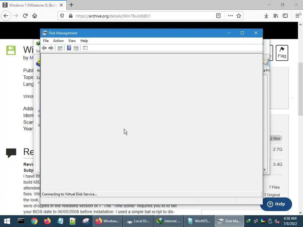Open the taskbar clock showing 4:38 AM
Viewport: 303px width, 227px height.
coord(290,221)
